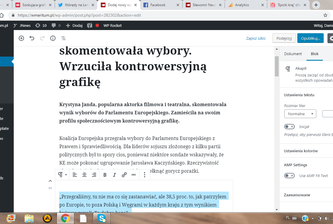The image size is (333, 224).
Task: Switch to the Dokument tab
Action: point(293,54)
